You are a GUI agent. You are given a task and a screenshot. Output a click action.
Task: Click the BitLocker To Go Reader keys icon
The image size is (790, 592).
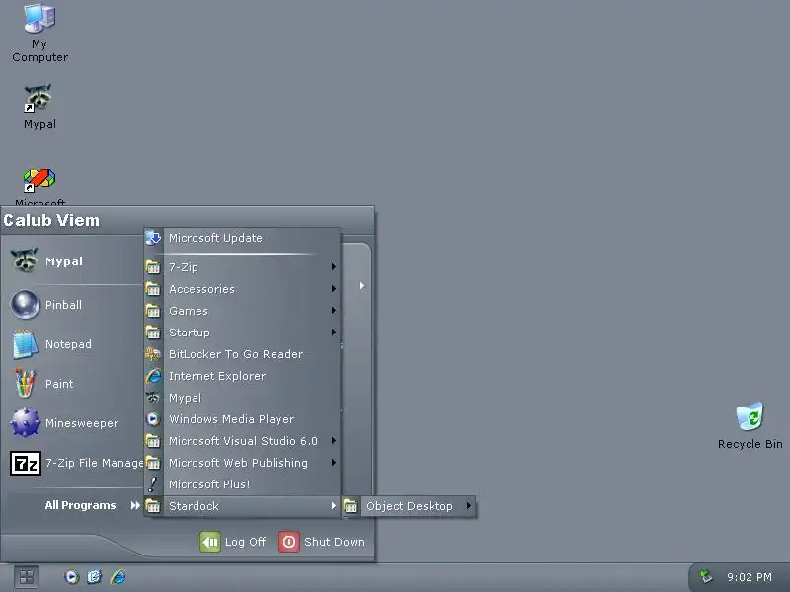[x=153, y=354]
